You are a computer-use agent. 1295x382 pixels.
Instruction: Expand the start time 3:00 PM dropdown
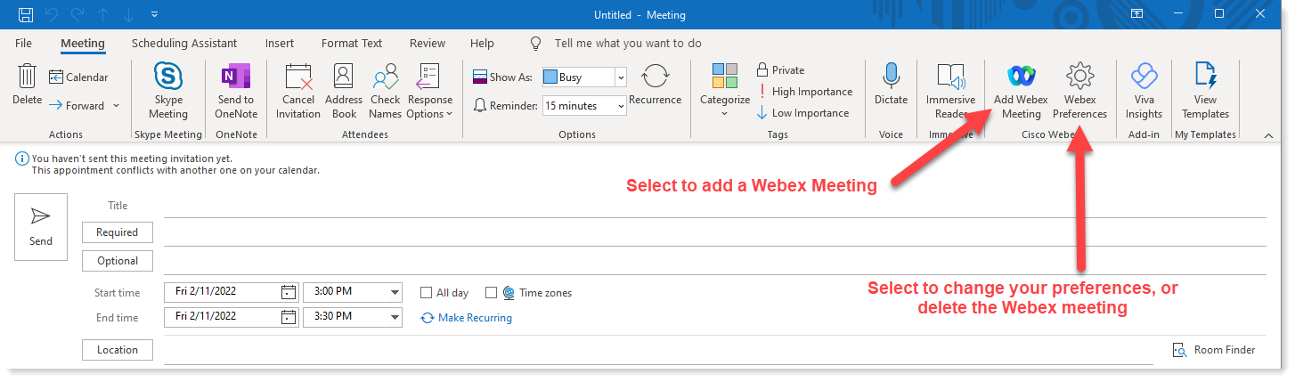pos(395,292)
